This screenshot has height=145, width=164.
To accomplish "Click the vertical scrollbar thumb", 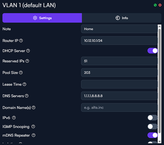I will click(159, 81).
